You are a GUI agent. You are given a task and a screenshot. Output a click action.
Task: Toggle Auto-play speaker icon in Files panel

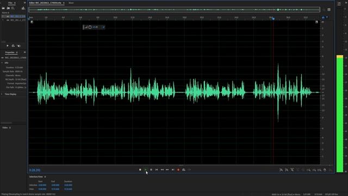pos(18,46)
